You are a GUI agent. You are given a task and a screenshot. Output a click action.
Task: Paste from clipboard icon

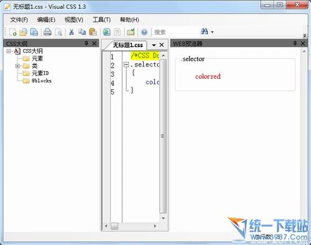coord(93,32)
